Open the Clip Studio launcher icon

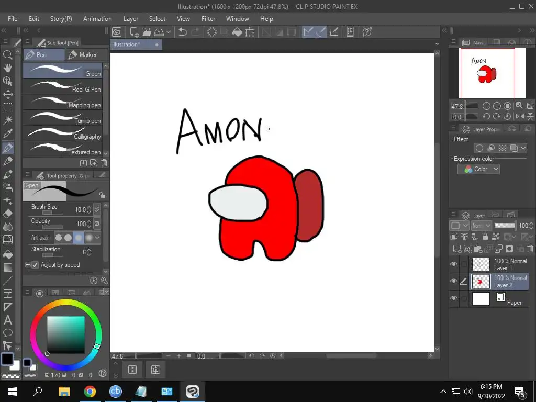click(117, 32)
